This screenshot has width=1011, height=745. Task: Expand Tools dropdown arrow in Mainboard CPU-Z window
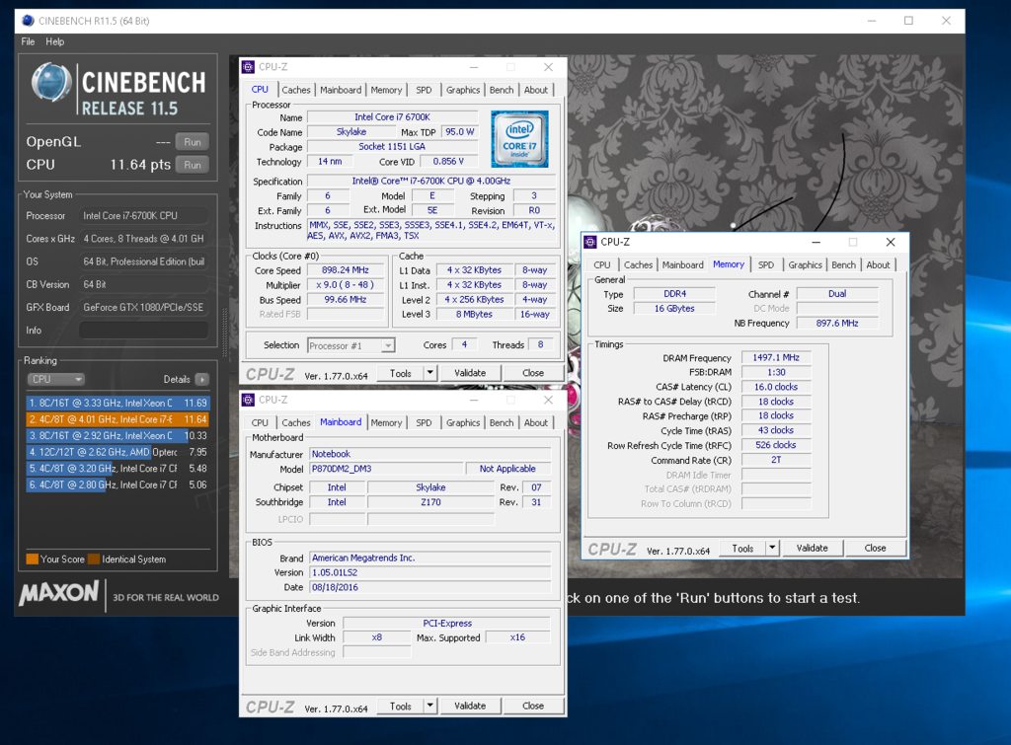click(x=430, y=706)
